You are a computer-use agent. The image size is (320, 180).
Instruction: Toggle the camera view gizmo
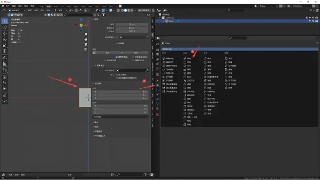[86, 44]
